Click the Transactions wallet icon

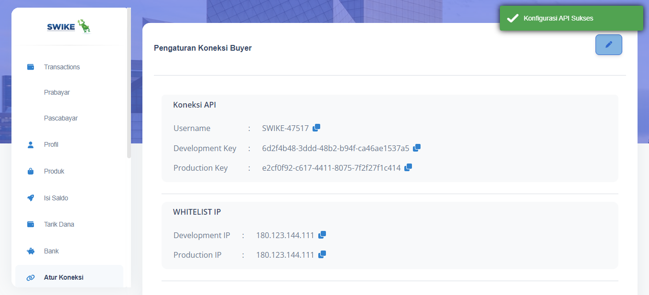click(x=31, y=67)
